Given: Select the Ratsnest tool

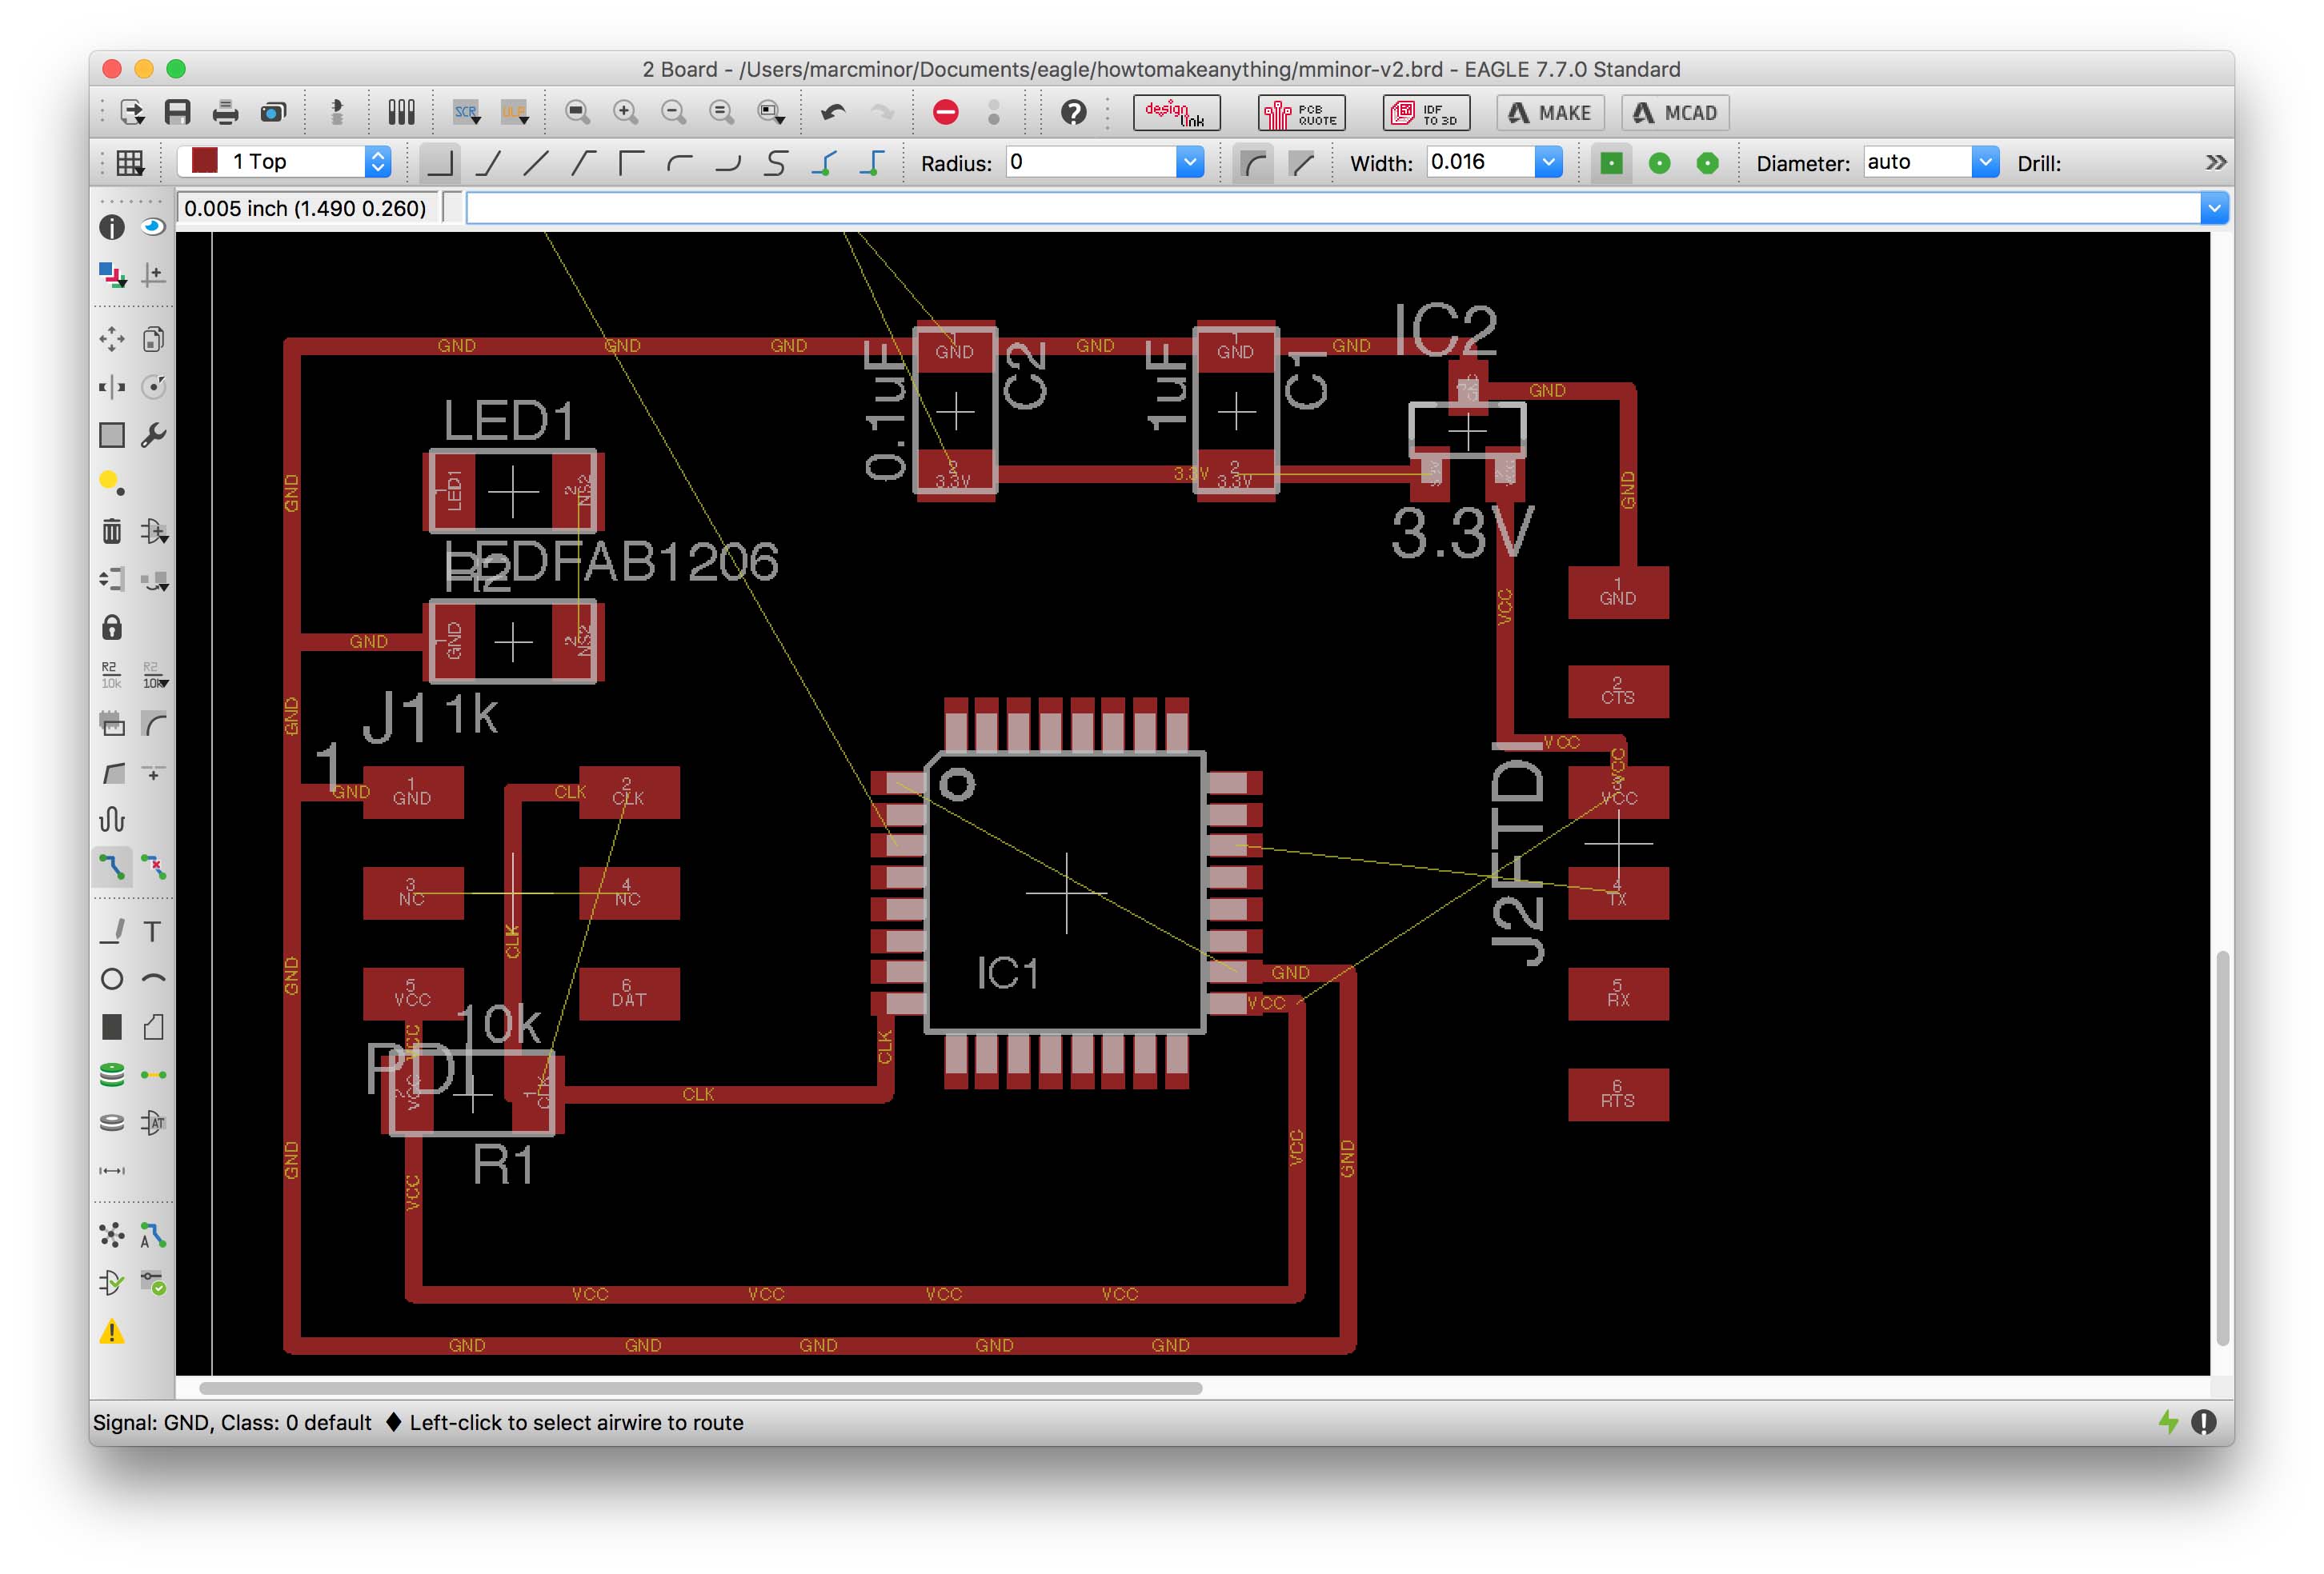Looking at the screenshot, I should (x=112, y=1236).
